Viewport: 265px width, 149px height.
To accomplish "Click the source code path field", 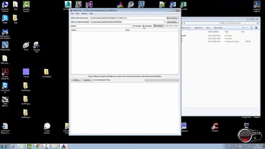I will (128, 18).
